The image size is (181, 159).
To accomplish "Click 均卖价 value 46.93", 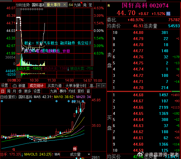I will 138,26.
